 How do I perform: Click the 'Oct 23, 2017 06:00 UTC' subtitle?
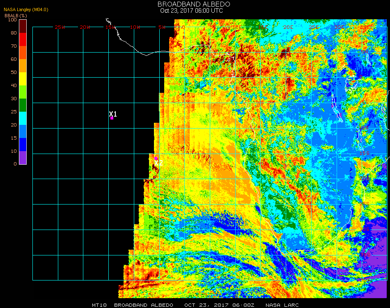(x=191, y=11)
